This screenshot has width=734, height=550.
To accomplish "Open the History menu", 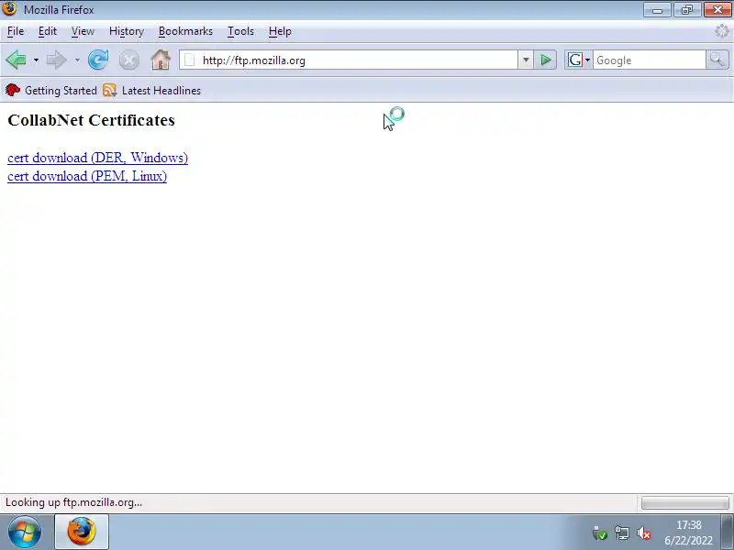I will [x=127, y=31].
